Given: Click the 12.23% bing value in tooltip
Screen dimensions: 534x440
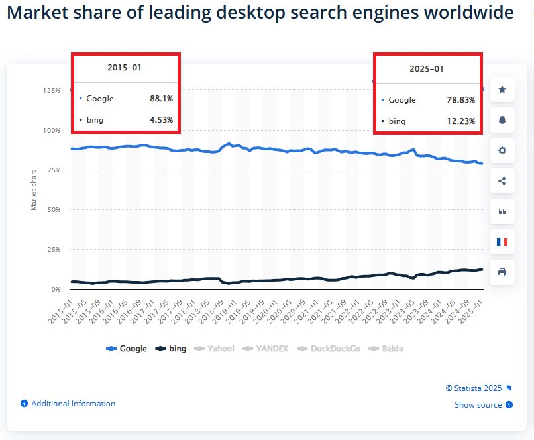Looking at the screenshot, I should [x=460, y=121].
